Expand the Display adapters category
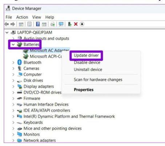The image size is (165, 146). (x=13, y=87)
